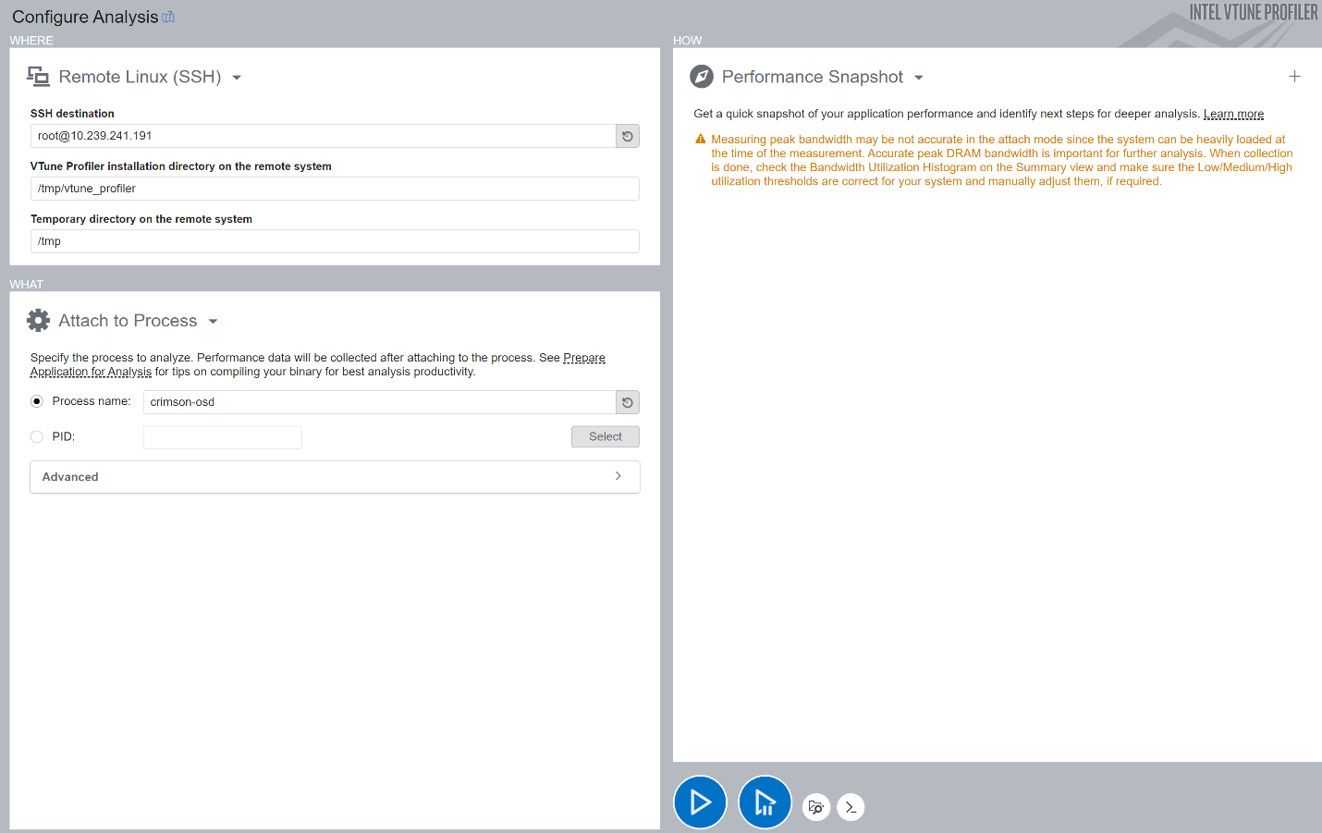The height and width of the screenshot is (833, 1322).
Task: Click the 'SSH destination' label
Action: pyautogui.click(x=72, y=114)
